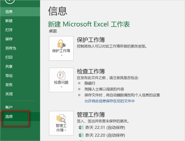Screen dimensions: 185x141
Task: Click the 控制其他人可以对此工作簿 description text
Action: coord(112,46)
